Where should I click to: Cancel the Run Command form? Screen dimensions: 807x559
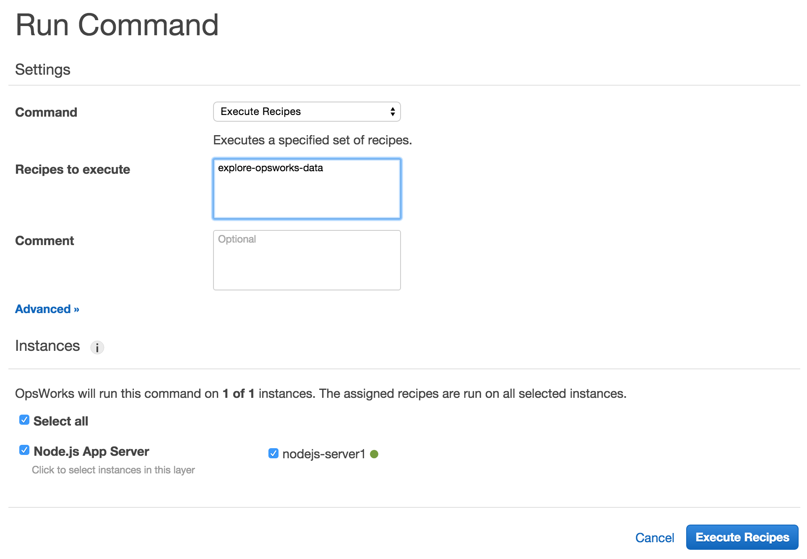(x=654, y=538)
